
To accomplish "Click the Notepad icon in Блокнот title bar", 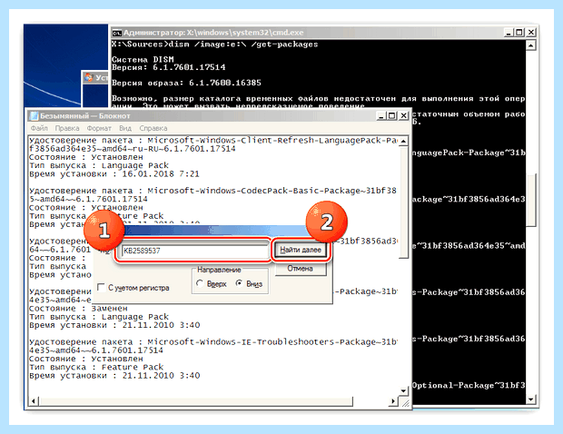I will coord(35,116).
